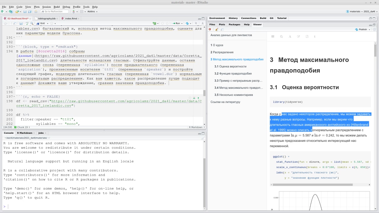Screen dimensions: 379x213
Task: Click the Find/Replace magnifier in the editor
Action: 32,23
